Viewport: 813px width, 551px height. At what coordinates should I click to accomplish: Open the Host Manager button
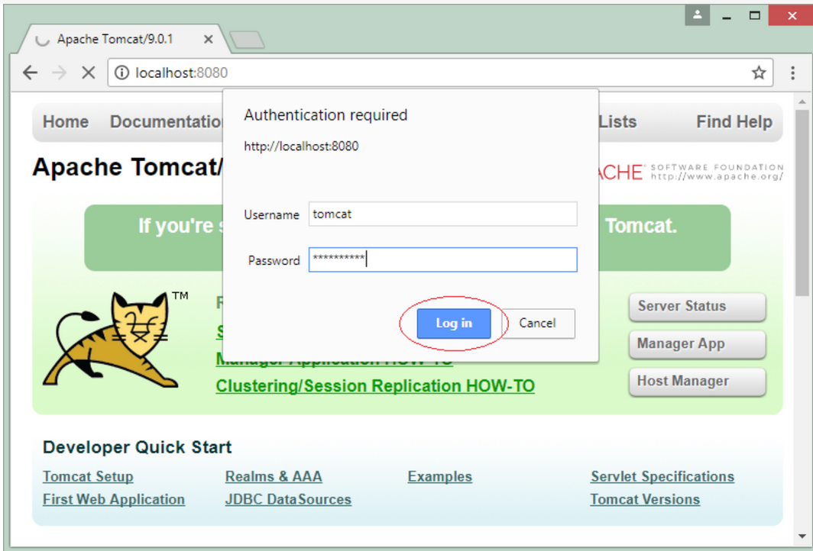697,382
